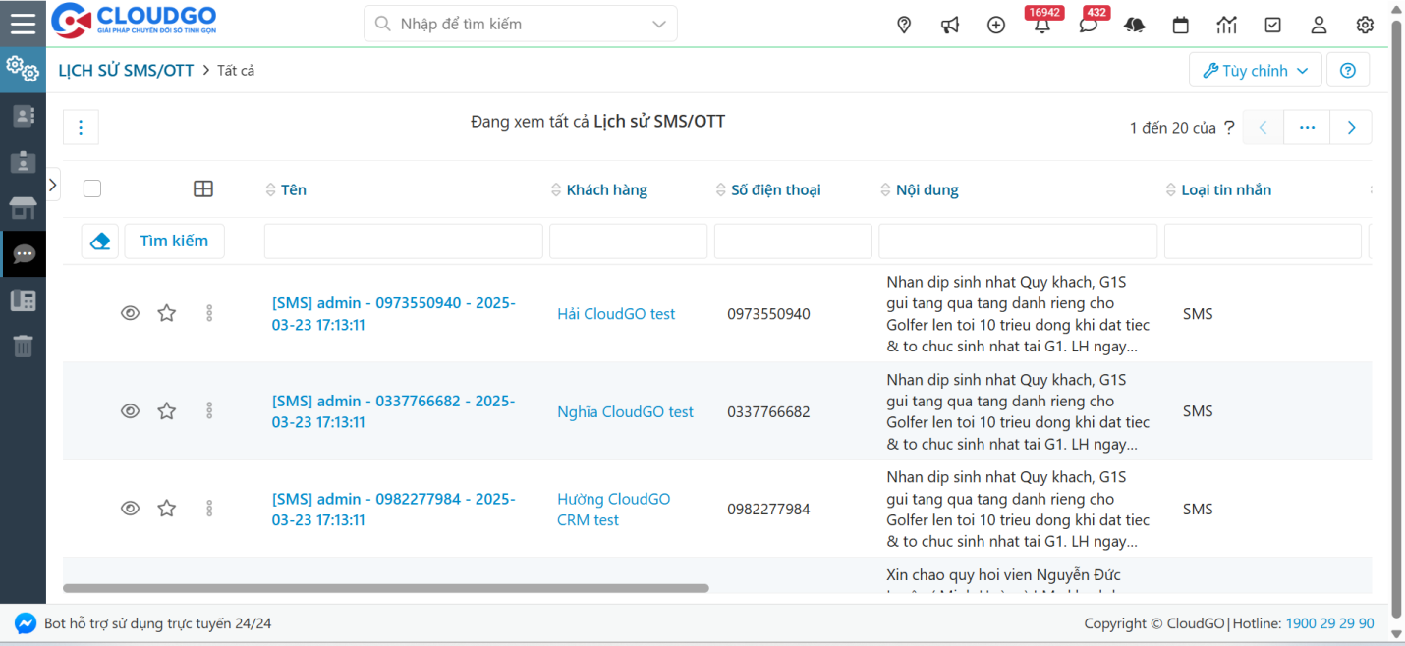Check the select-all checkbox in header
Viewport: 1405px width, 646px height.
[x=91, y=188]
